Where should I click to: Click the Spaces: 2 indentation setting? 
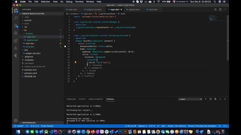tap(142, 126)
